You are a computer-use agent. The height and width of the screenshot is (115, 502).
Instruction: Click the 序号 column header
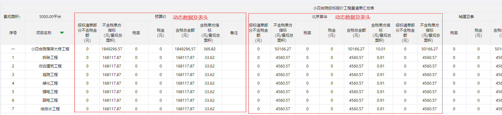click(13, 33)
